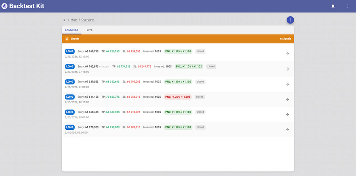The image size is (356, 176).
Task: Open arrow for 2/16/2026 signal
Action: click(287, 84)
